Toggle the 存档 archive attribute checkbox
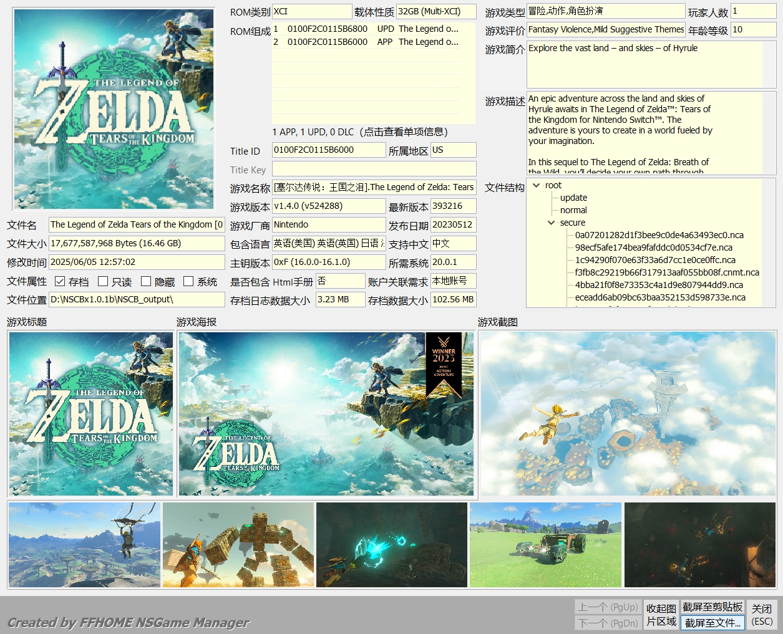The height and width of the screenshot is (634, 783). (60, 282)
